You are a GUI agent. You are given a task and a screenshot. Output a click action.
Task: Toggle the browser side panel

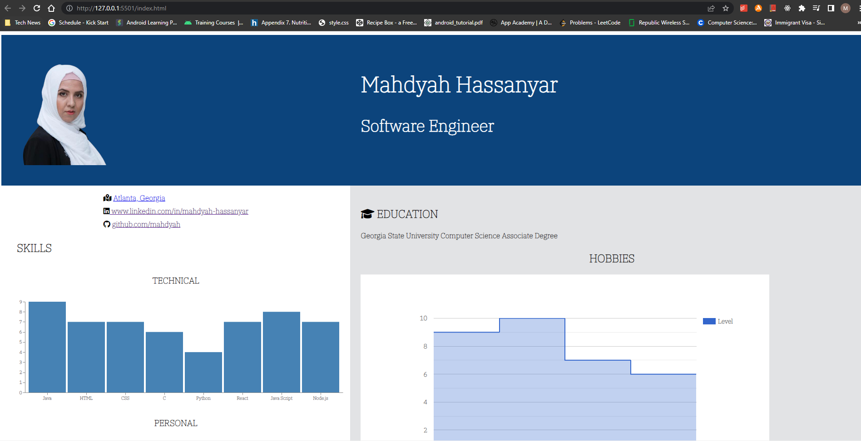click(831, 8)
